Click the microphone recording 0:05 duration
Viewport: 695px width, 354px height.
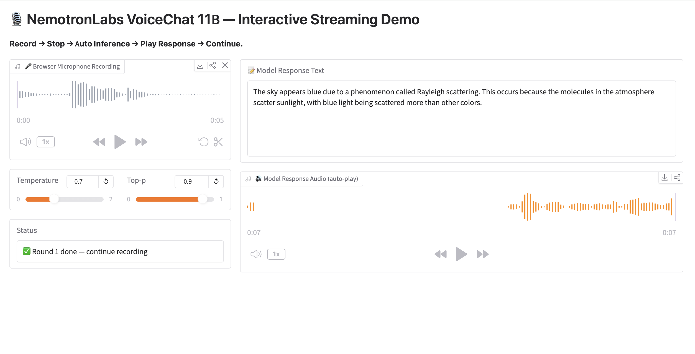click(217, 120)
